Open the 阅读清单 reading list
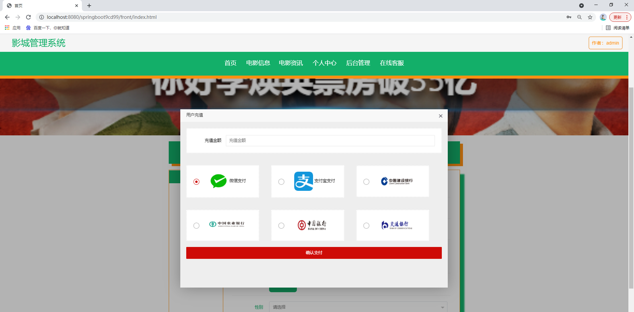This screenshot has width=634, height=312. click(x=618, y=28)
